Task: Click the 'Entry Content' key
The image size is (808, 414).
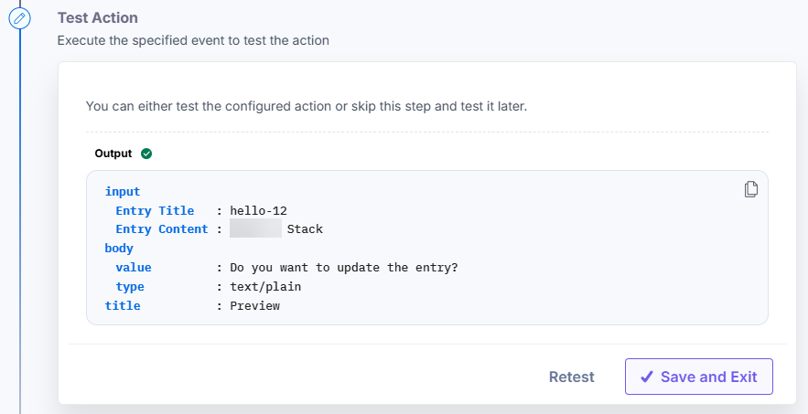Action: [x=162, y=229]
